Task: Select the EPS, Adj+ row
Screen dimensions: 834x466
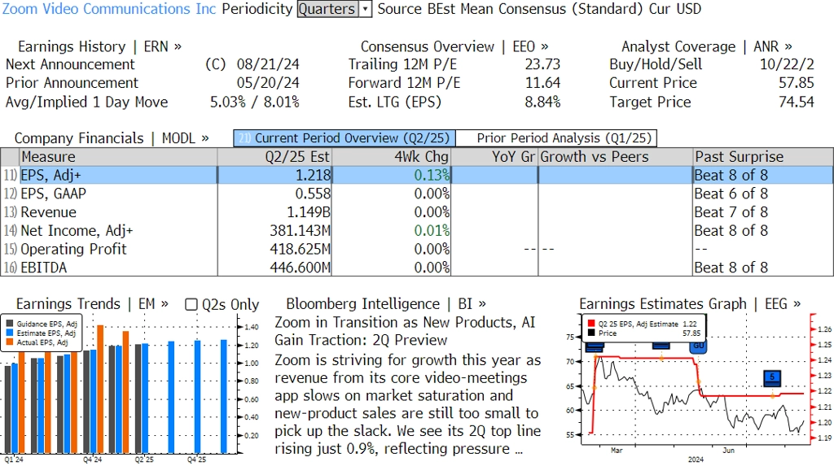Action: click(417, 176)
